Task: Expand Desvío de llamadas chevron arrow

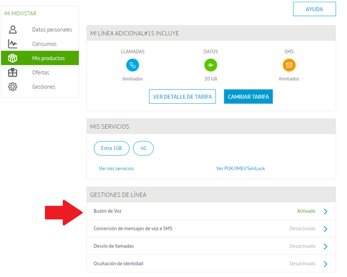Action: 325,247
